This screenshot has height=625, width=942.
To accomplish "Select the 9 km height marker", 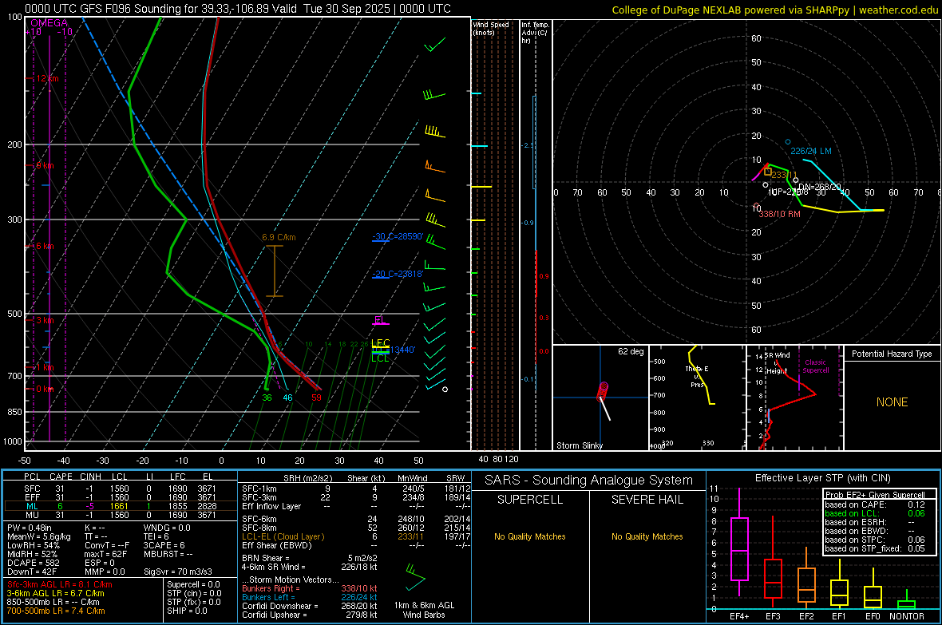I will [x=45, y=165].
